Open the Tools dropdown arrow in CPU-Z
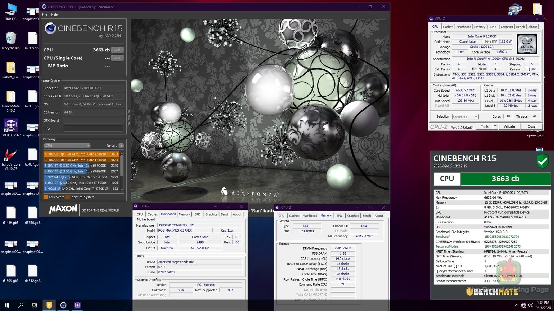554x311 pixels. (x=495, y=126)
